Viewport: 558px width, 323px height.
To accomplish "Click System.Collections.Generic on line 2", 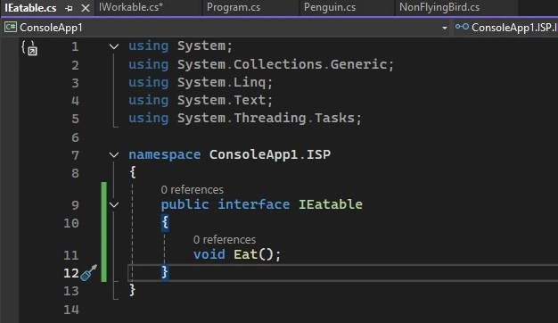I will pos(283,64).
